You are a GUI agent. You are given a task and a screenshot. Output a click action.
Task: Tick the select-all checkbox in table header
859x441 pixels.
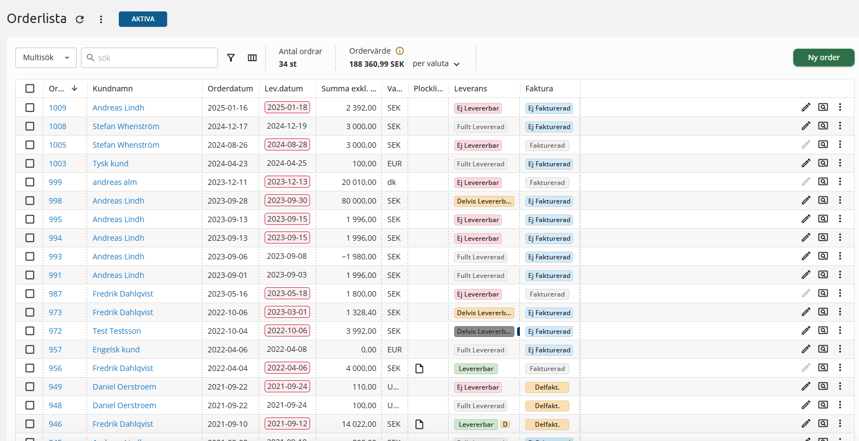click(x=30, y=89)
